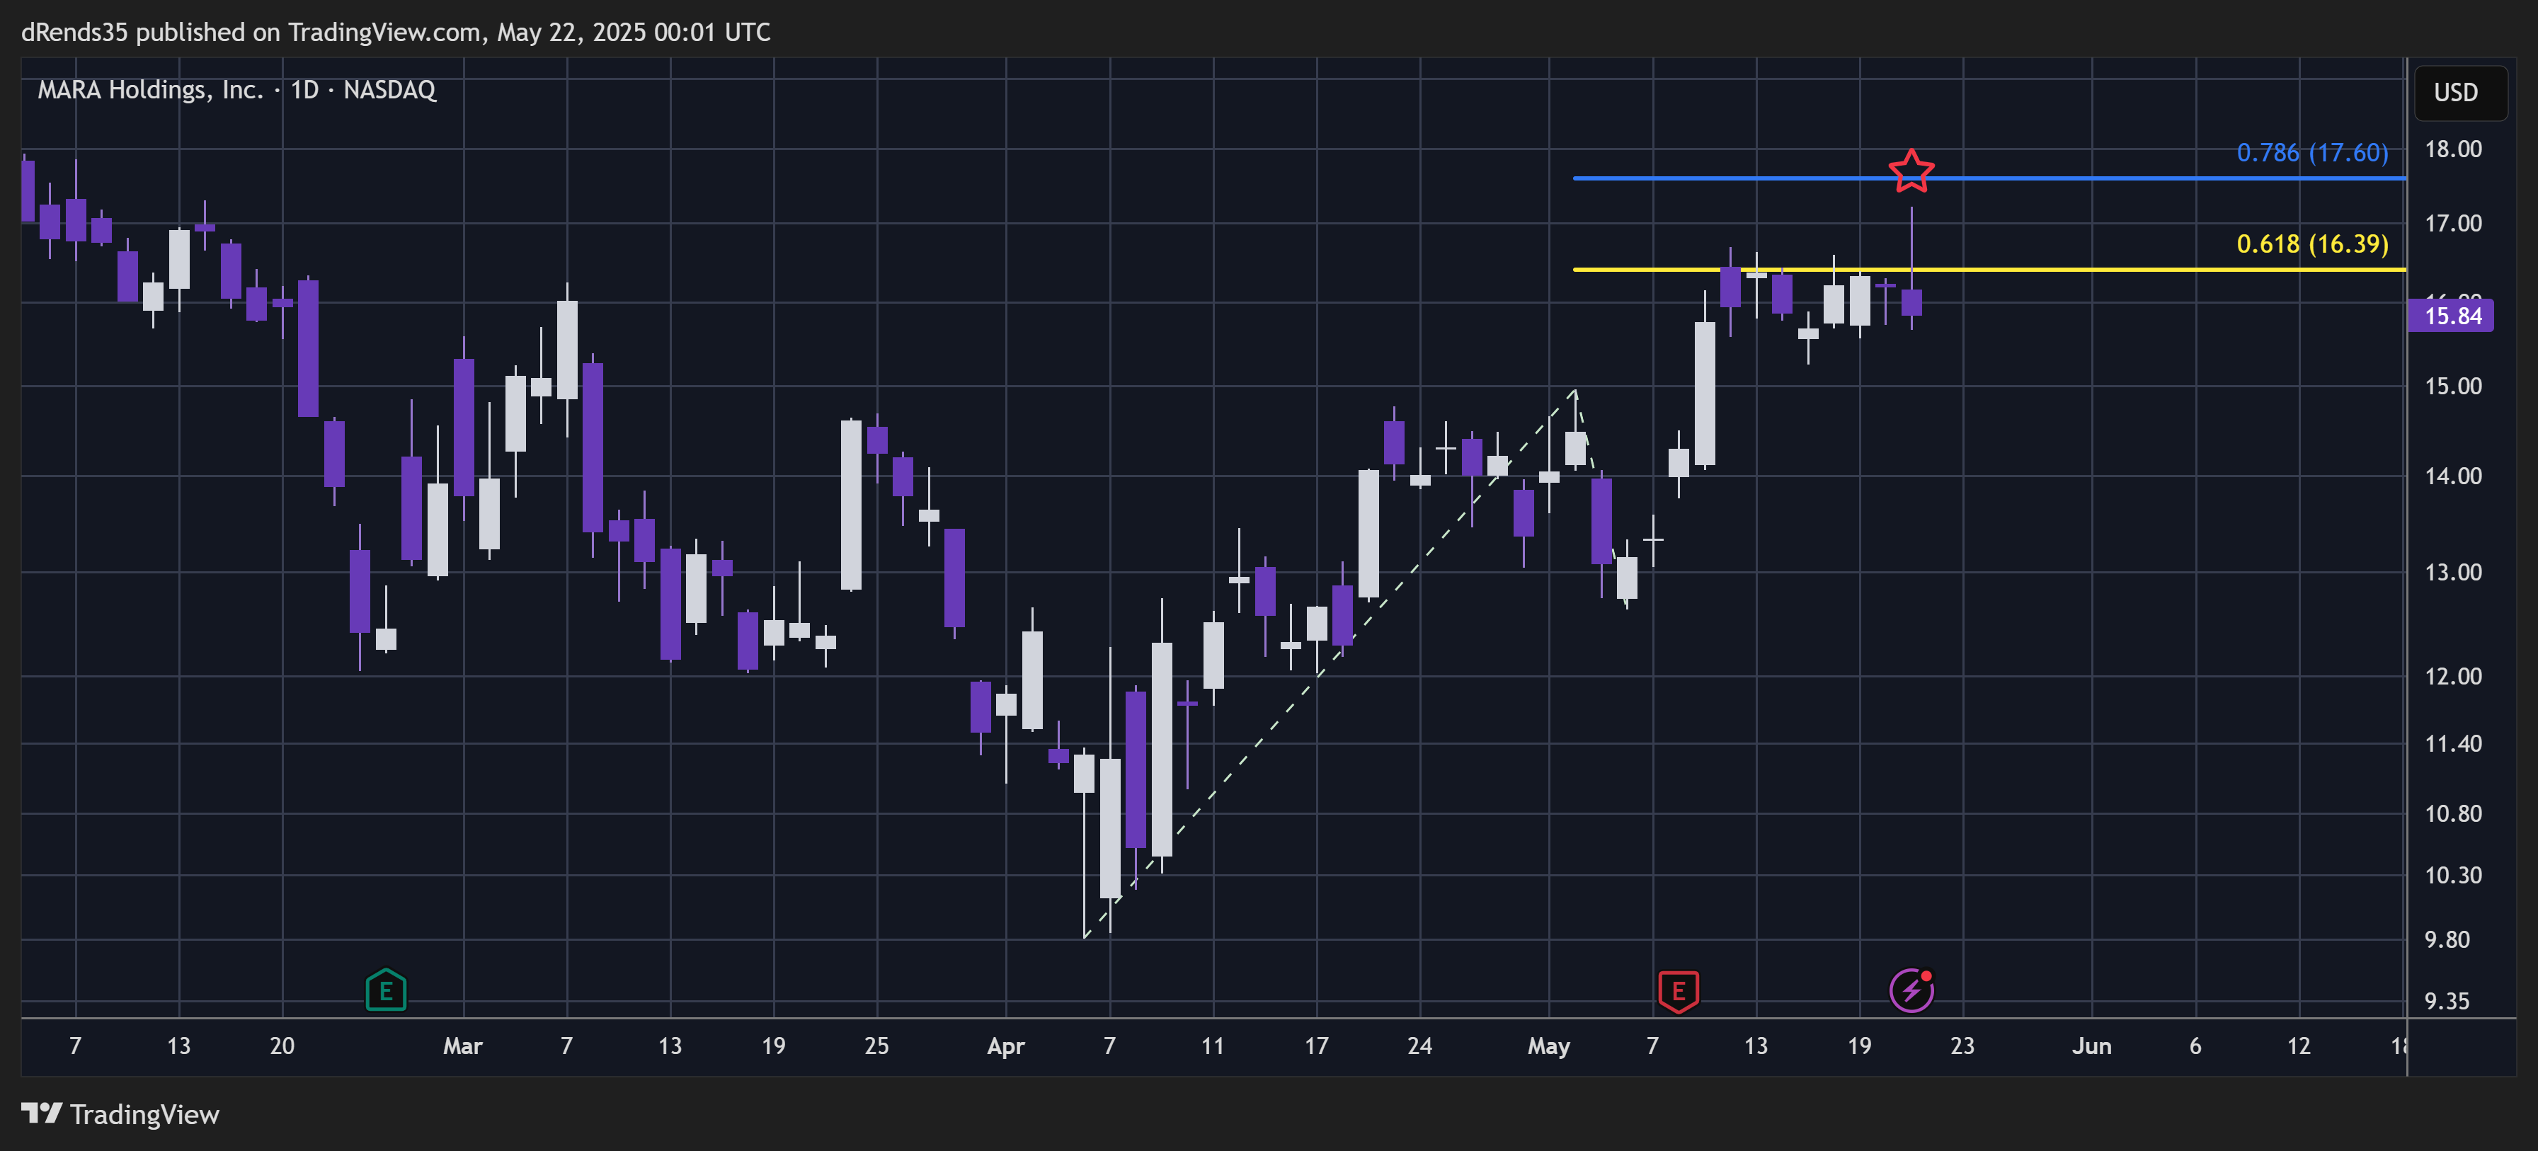This screenshot has width=2538, height=1151.
Task: Click the red earnings E marker
Action: tap(1678, 991)
